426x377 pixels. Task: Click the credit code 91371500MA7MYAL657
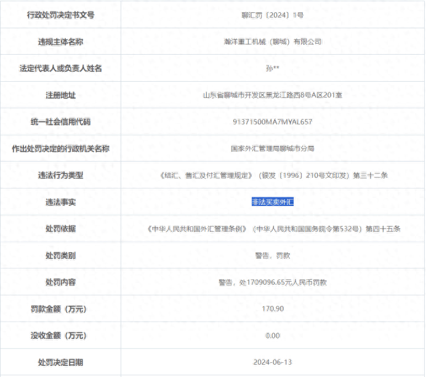(273, 122)
